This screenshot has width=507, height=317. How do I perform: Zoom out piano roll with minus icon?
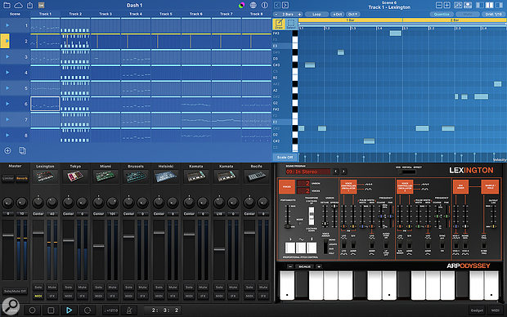coord(439,5)
